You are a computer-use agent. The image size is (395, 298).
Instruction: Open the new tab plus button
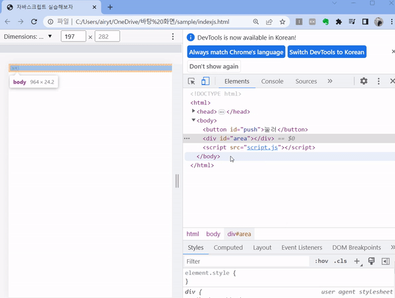[110, 7]
